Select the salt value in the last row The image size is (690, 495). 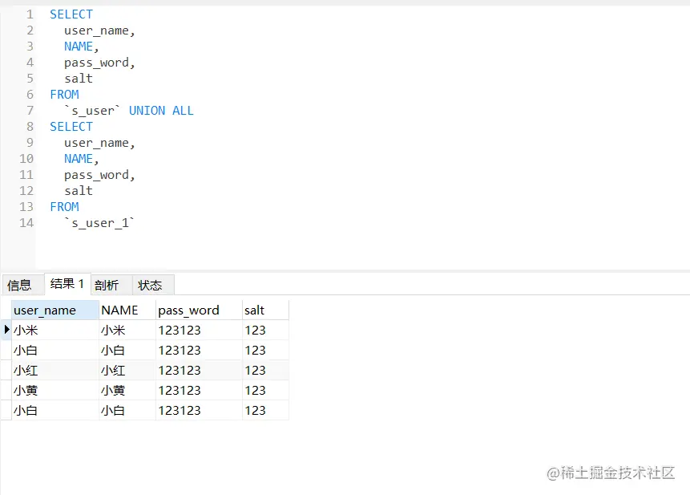[256, 410]
